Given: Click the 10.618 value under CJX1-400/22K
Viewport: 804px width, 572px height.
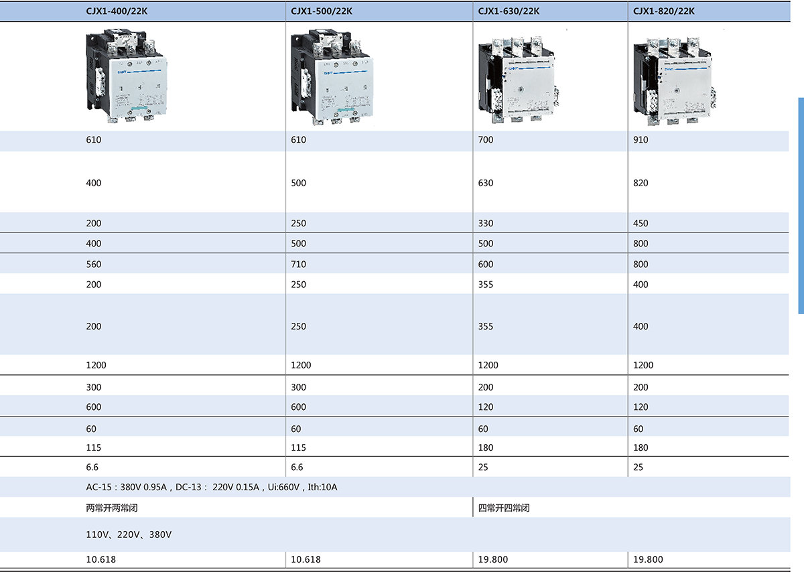Looking at the screenshot, I should click(105, 559).
